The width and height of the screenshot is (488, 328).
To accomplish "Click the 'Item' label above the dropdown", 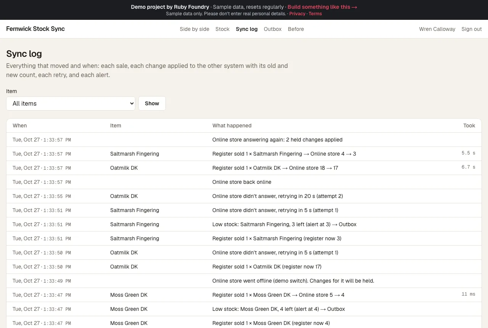I will click(11, 91).
